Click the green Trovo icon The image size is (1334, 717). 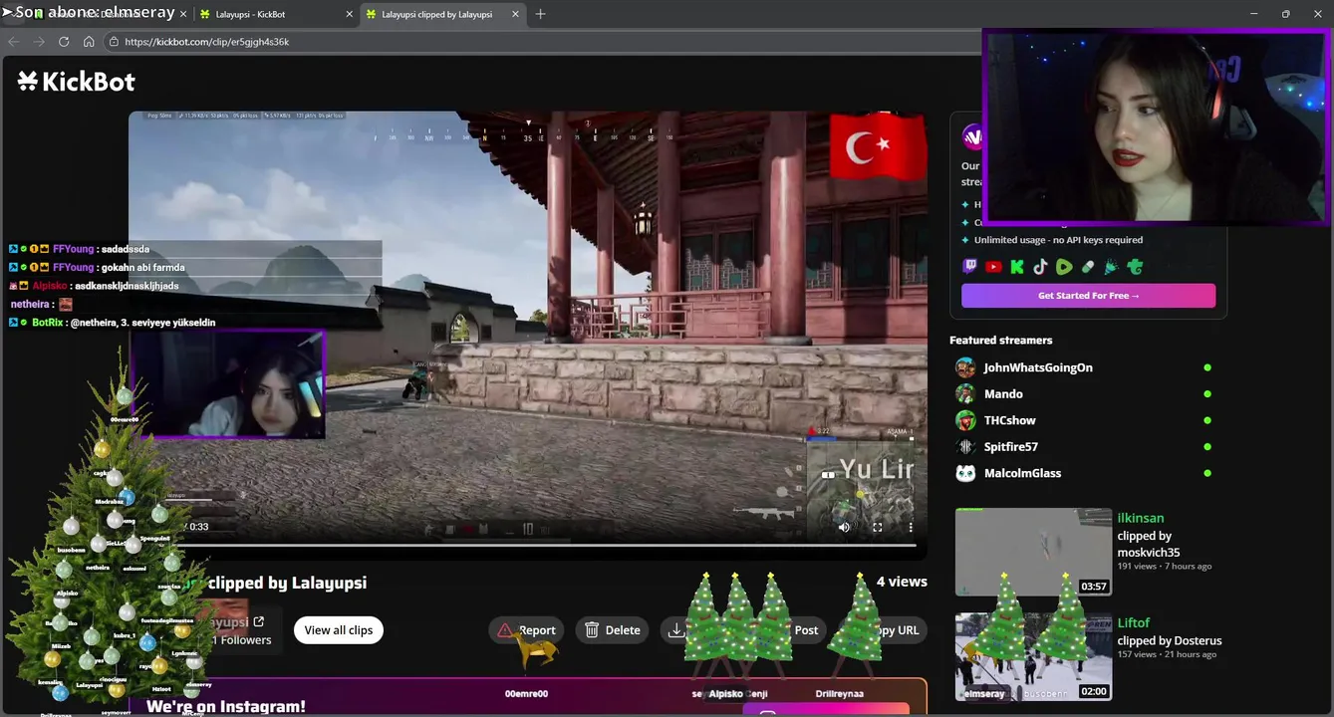click(1135, 267)
